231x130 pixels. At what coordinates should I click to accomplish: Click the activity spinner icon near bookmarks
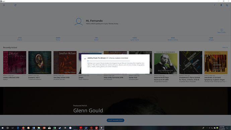tap(215, 5)
